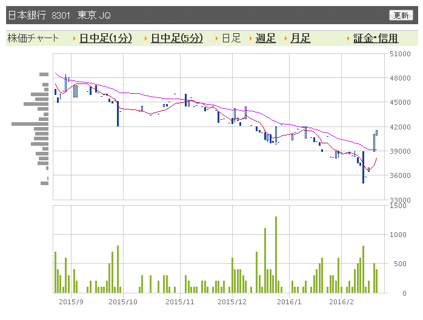Click the 36000 price axis label

pos(400,175)
